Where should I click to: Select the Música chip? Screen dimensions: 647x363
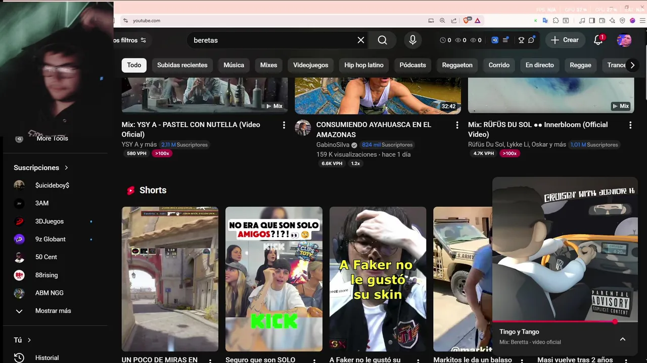pos(234,65)
